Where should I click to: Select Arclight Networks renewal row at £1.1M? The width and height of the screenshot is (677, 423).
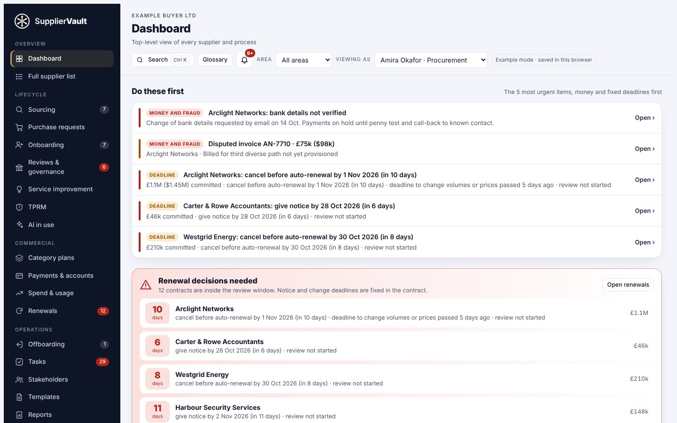(397, 313)
